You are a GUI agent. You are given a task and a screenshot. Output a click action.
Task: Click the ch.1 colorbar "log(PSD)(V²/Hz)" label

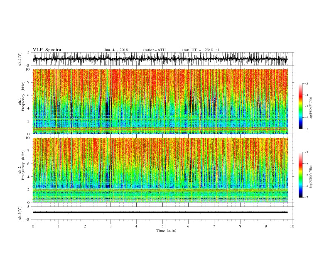point(311,108)
